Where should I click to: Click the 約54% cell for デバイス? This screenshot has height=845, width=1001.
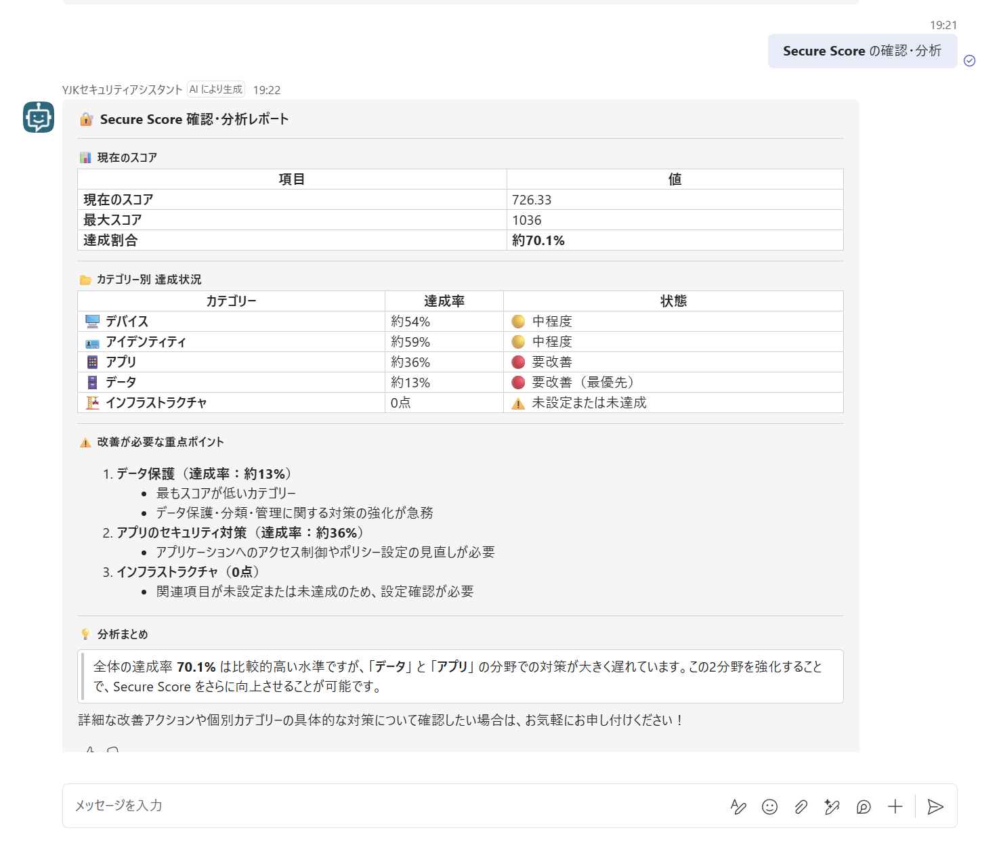444,322
